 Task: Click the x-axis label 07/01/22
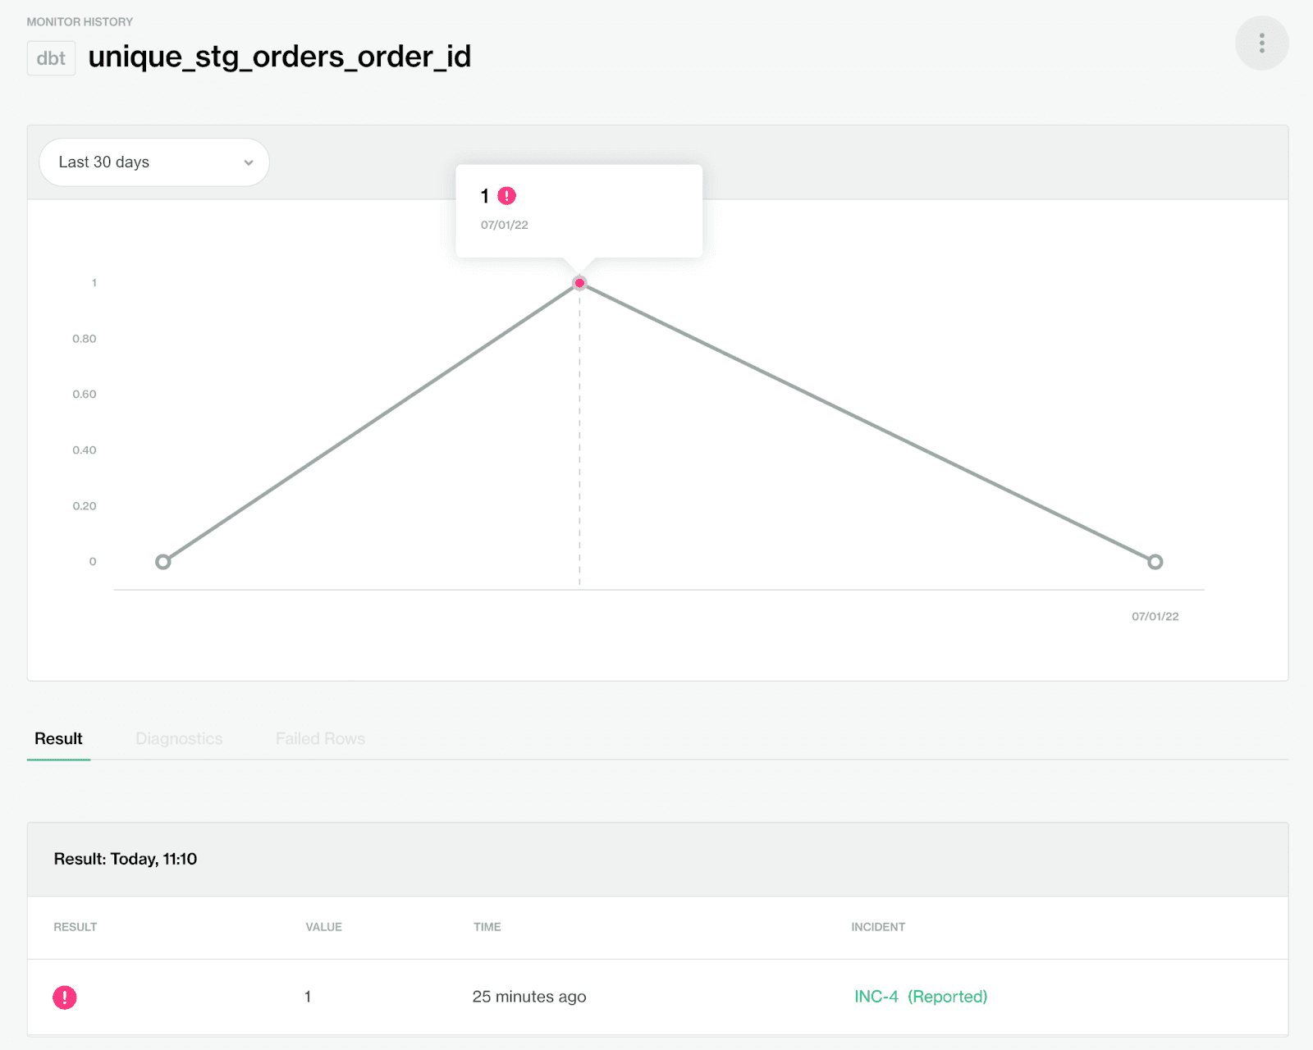1155,616
